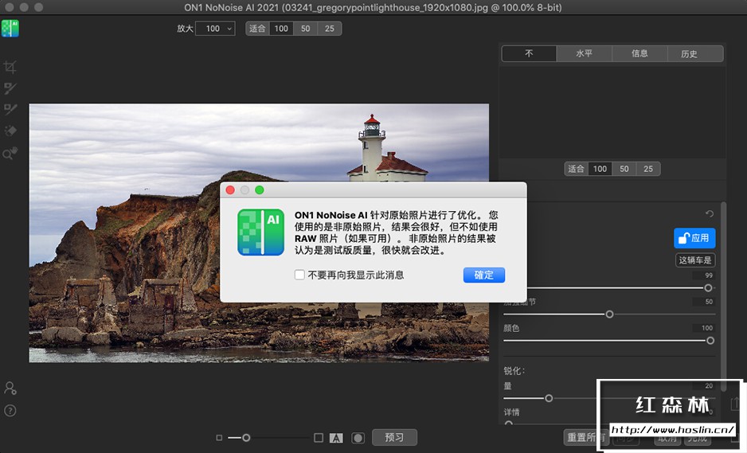Switch to the 信息 tab

point(639,53)
